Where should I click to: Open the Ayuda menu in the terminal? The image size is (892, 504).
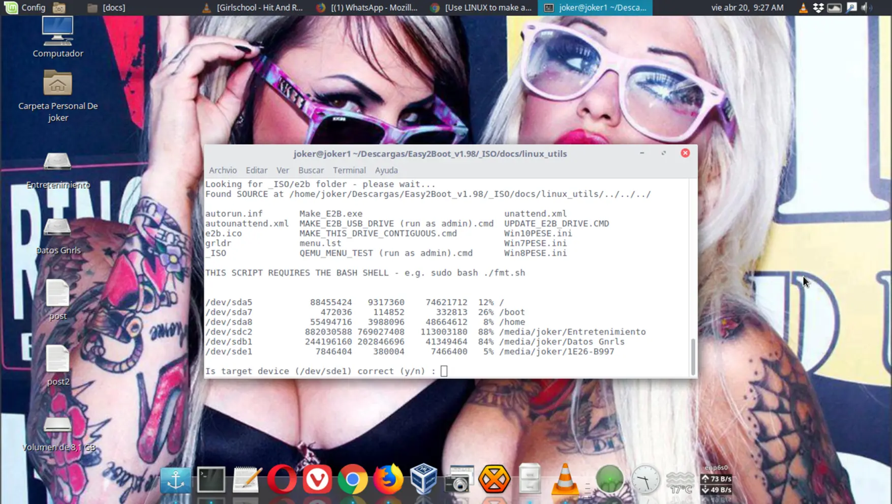pos(386,170)
